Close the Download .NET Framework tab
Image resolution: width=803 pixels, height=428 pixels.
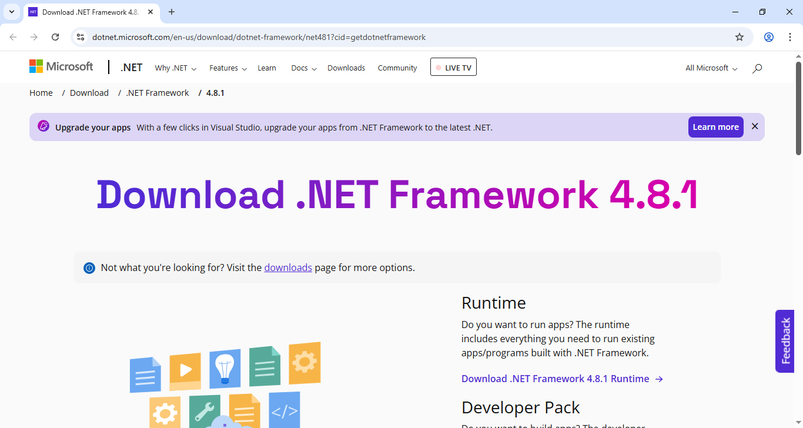150,12
